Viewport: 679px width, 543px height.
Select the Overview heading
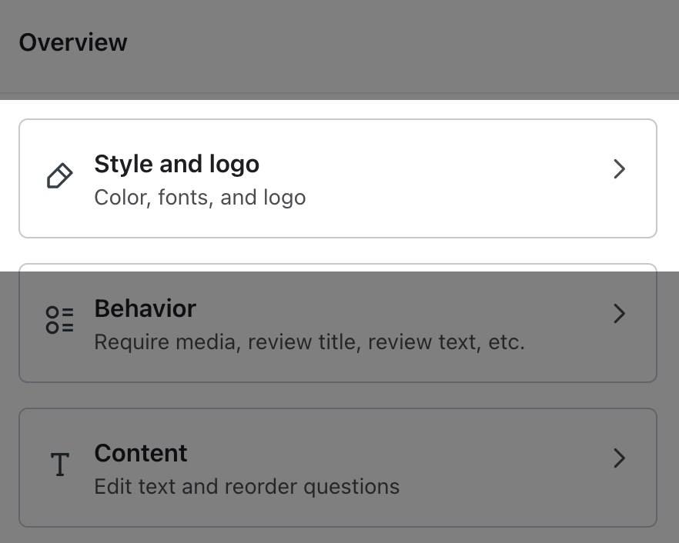(72, 42)
